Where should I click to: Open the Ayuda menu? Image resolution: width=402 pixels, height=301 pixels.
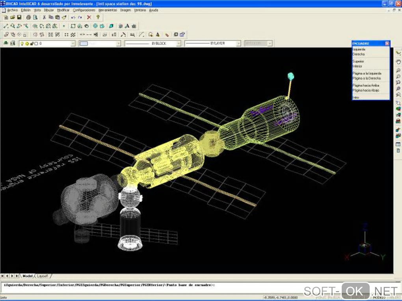154,10
